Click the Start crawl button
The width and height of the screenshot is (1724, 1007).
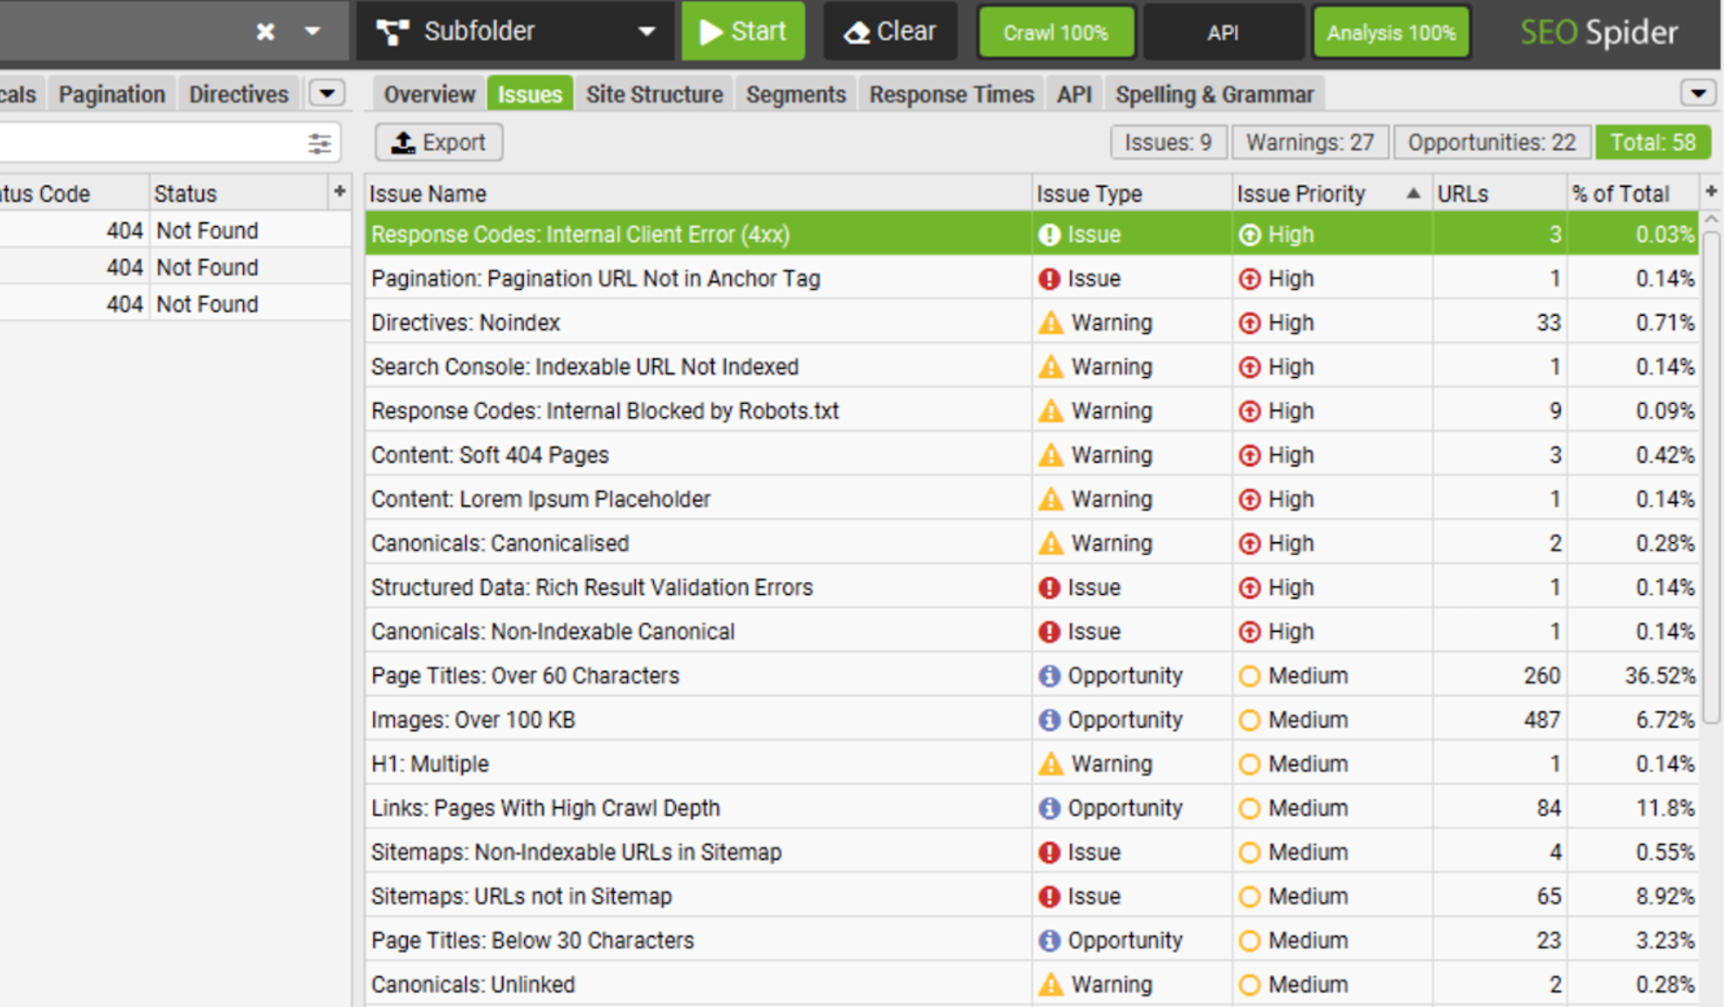pyautogui.click(x=741, y=32)
